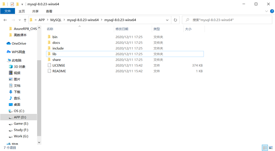Sort by 修改日期 column header
The width and height of the screenshot is (275, 151).
point(122,29)
